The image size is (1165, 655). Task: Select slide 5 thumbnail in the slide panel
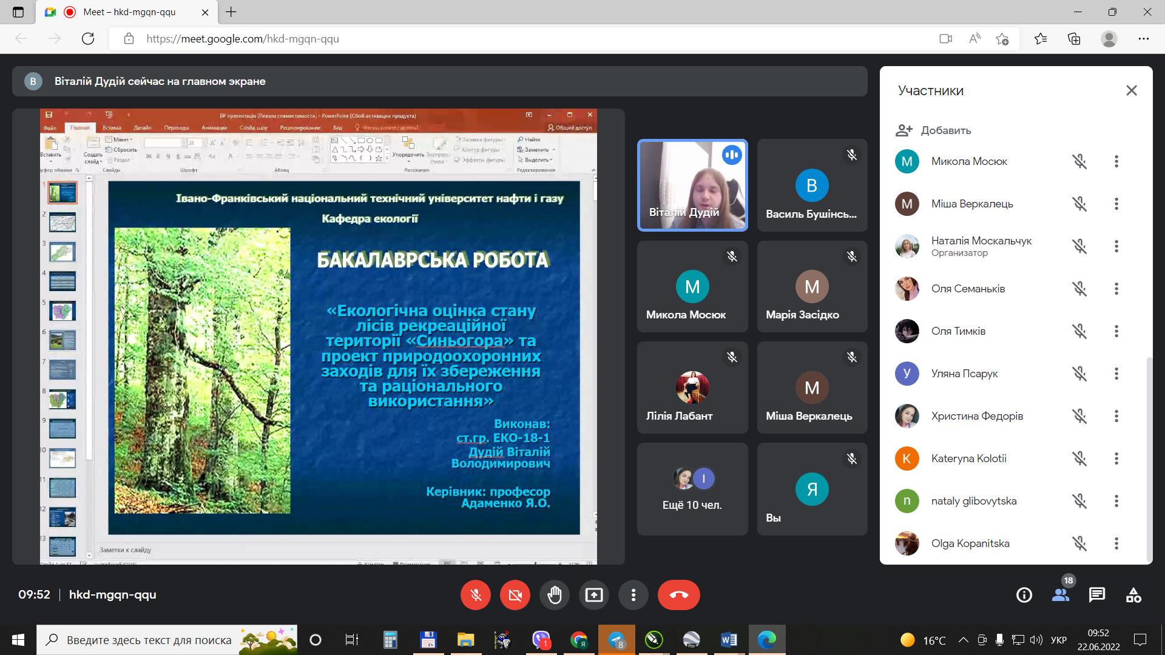pyautogui.click(x=61, y=311)
